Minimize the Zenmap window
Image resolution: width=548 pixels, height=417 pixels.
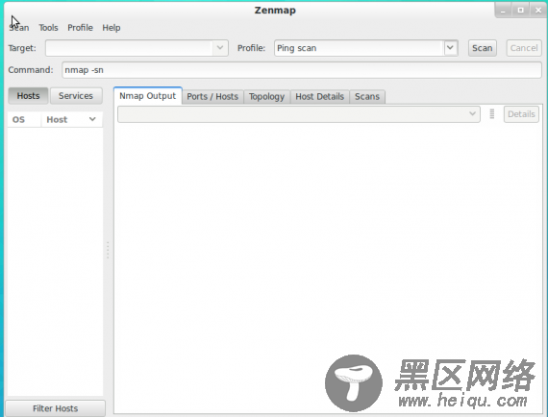503,11
